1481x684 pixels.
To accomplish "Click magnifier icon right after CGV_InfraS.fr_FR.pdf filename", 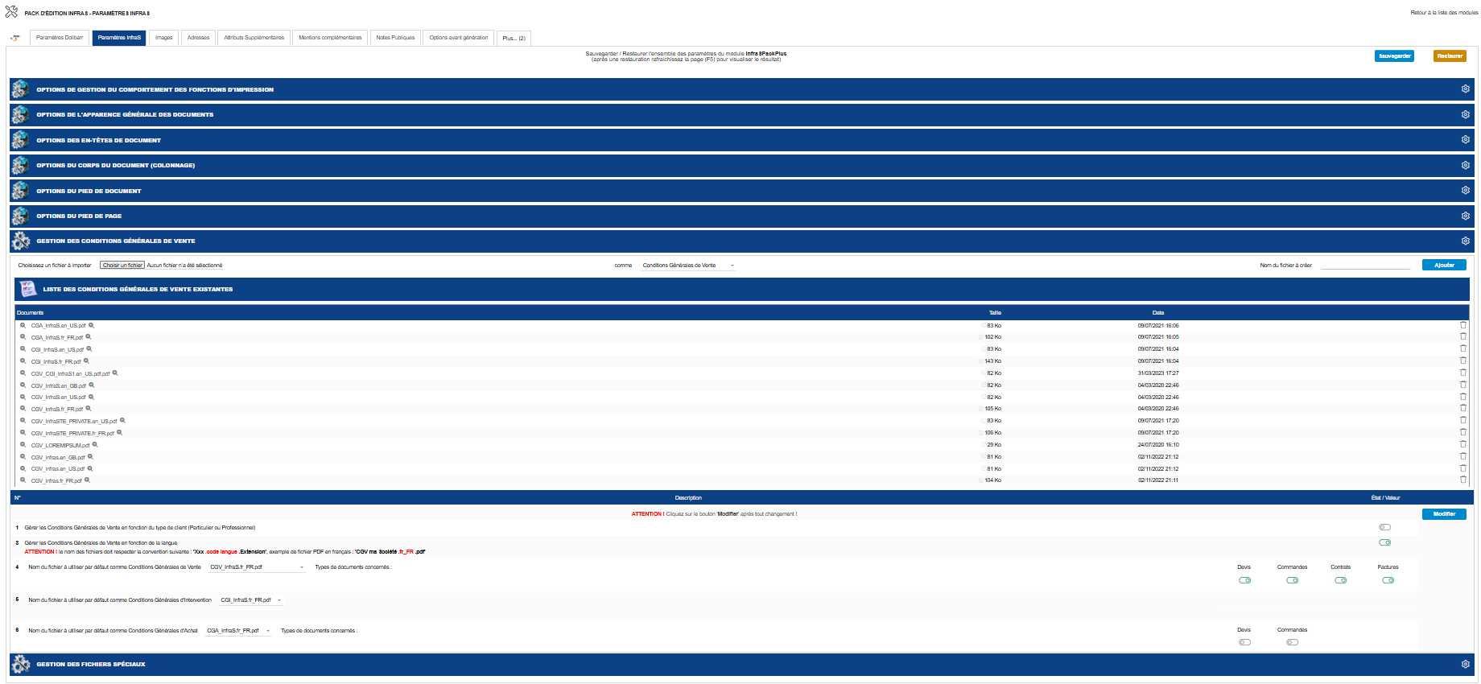I will click(89, 409).
